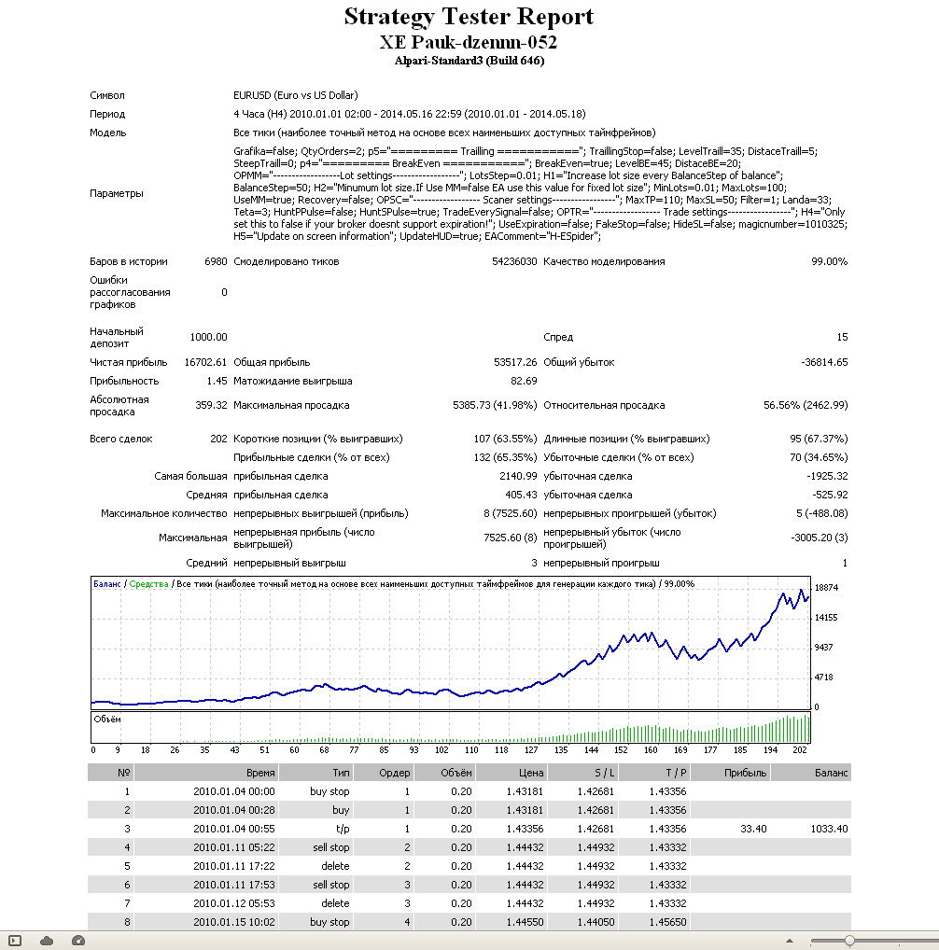This screenshot has width=939, height=950.
Task: Click the speedometer gauge icon in bottom bar
Action: [x=78, y=941]
